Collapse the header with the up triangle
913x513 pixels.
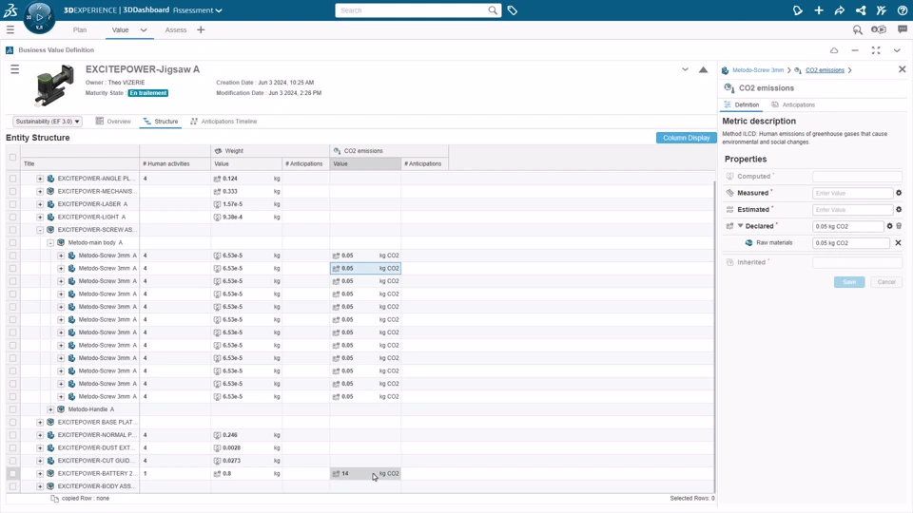tap(704, 69)
